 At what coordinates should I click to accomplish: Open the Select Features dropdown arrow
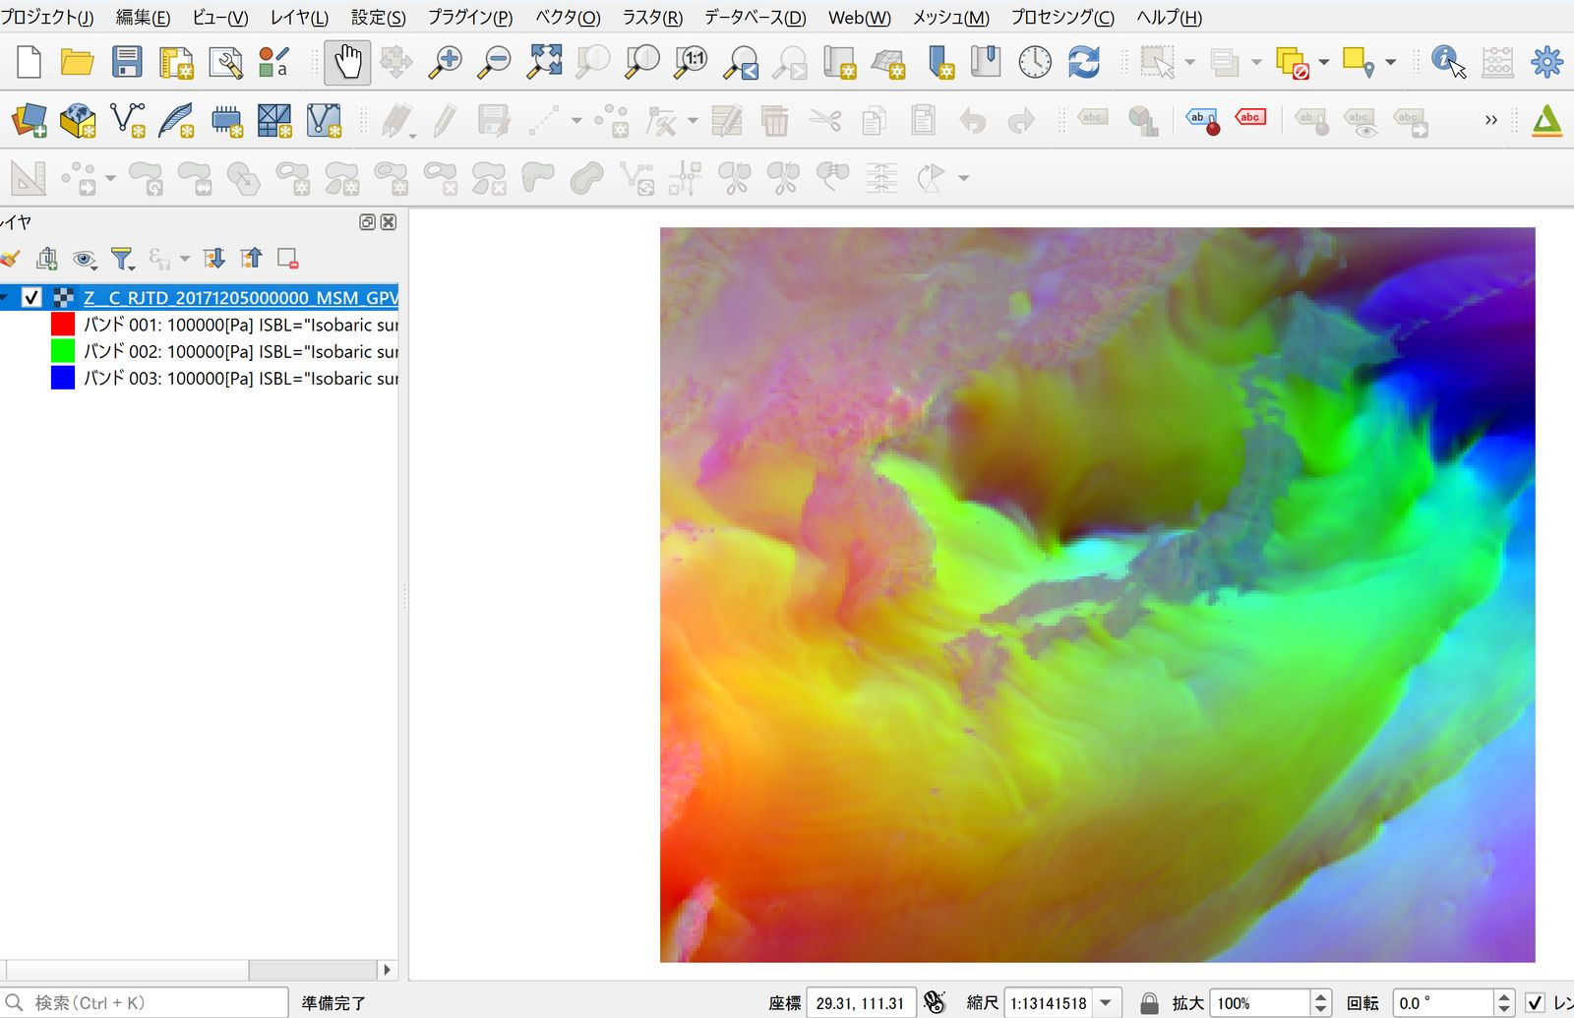tap(1190, 62)
